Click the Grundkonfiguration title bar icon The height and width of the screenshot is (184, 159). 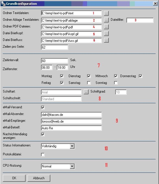tap(3, 4)
